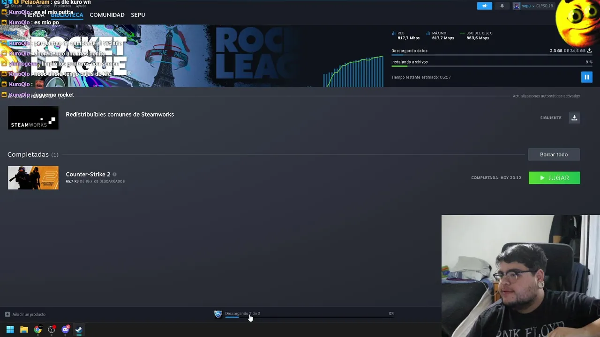Click the download icon beside 34,6 GB
Screen dimensions: 600x337
[589, 51]
